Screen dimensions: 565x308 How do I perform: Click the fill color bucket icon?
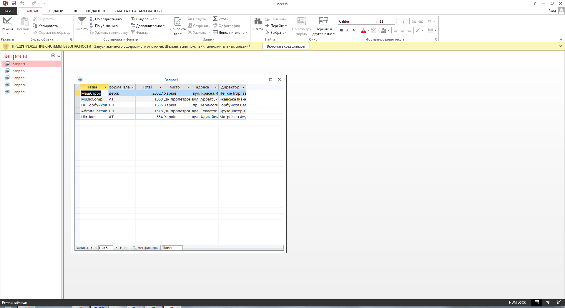(x=383, y=30)
